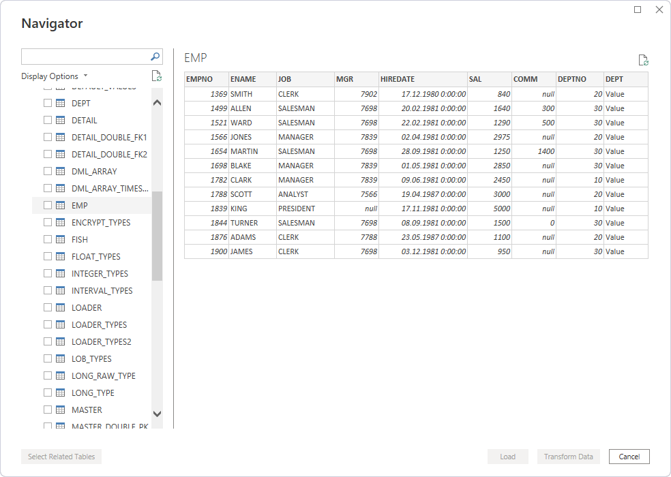The width and height of the screenshot is (671, 477).
Task: Click the search magnifier icon in the search box
Action: point(156,56)
